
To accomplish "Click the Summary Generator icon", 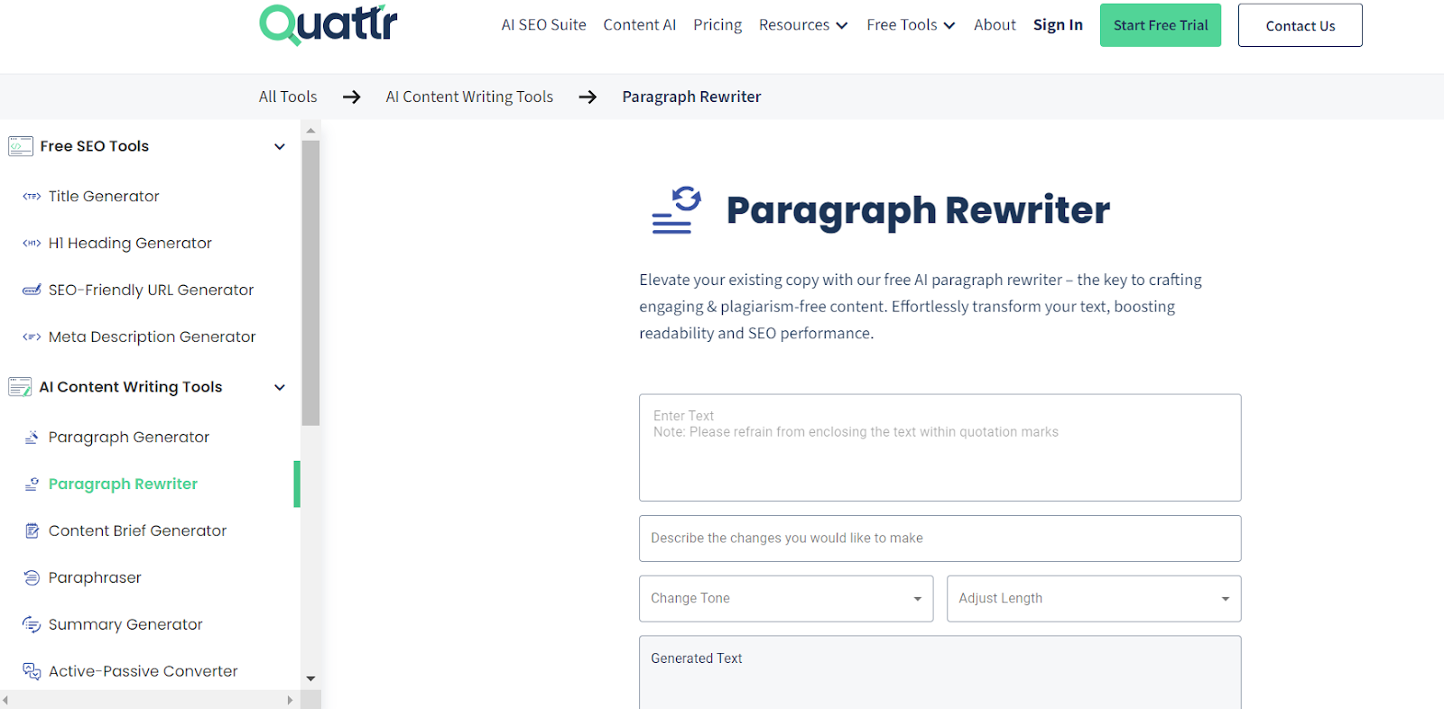I will click(x=32, y=625).
